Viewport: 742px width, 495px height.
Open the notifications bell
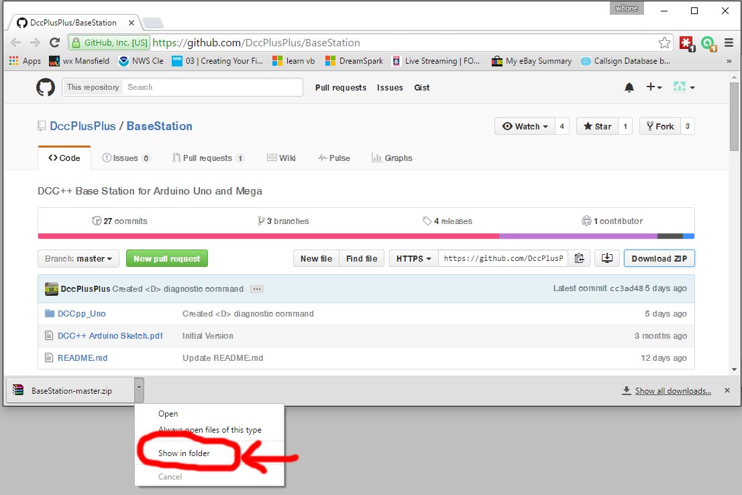tap(629, 88)
